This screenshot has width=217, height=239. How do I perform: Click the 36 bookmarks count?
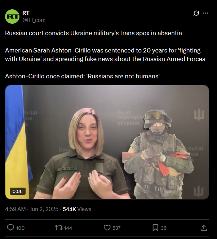(x=164, y=228)
